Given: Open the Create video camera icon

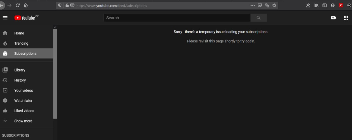Looking at the screenshot, I should [x=334, y=18].
